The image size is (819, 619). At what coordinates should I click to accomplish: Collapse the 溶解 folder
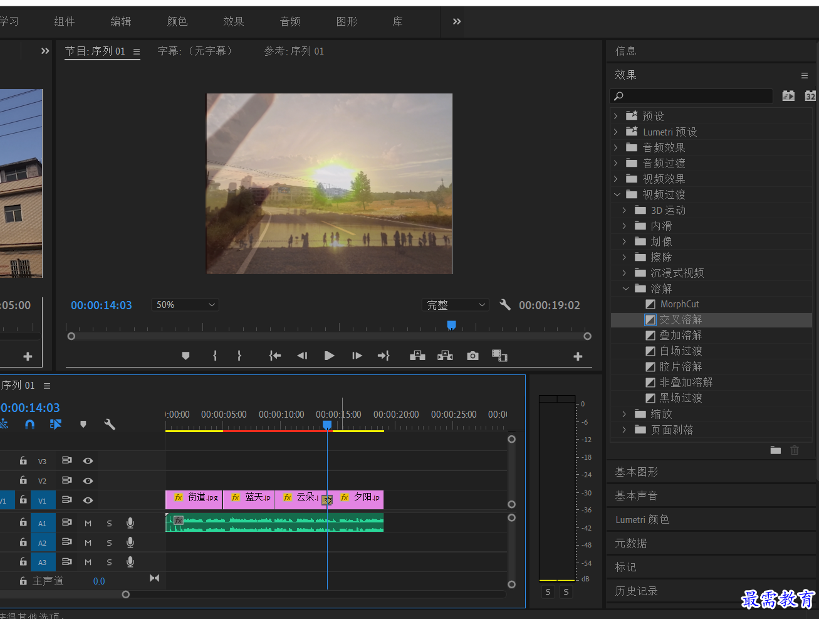tap(625, 288)
